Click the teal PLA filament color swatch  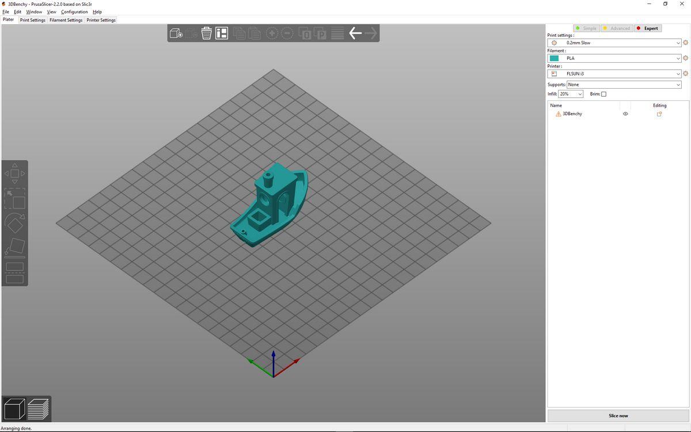(x=554, y=58)
